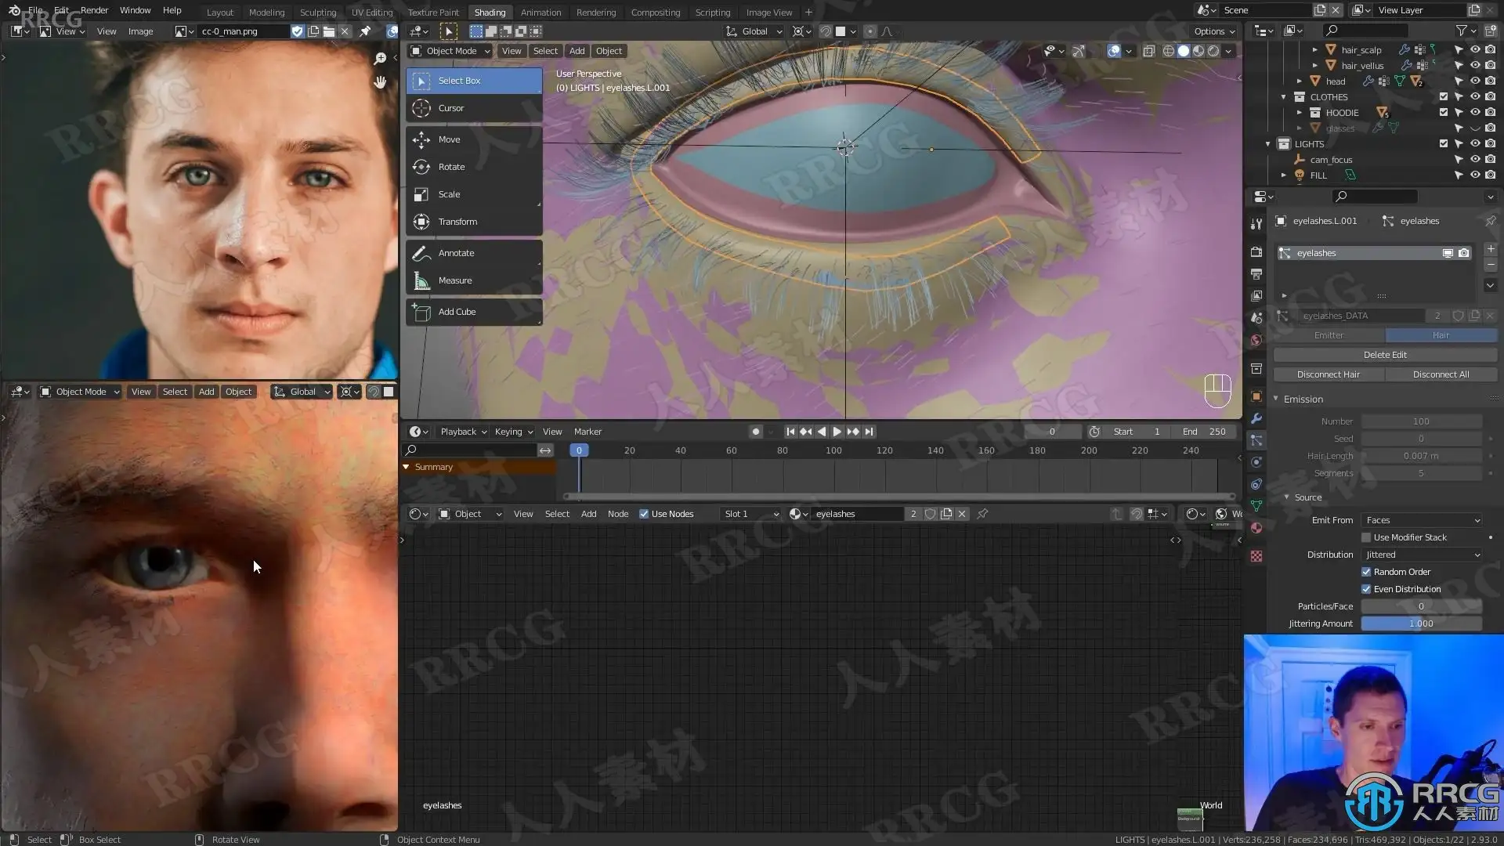Viewport: 1504px width, 846px height.
Task: Select the Scale tool
Action: click(474, 194)
